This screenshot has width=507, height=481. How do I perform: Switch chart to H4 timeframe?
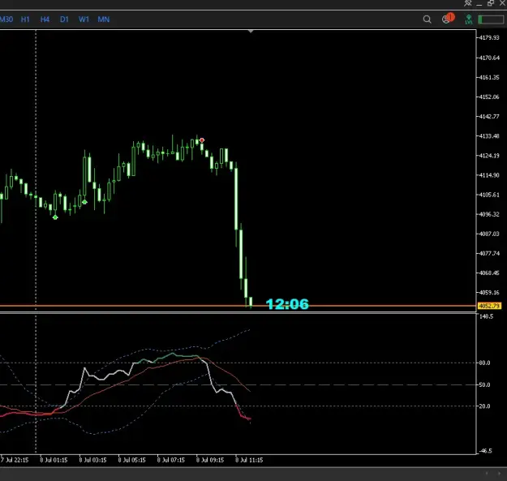pos(45,19)
